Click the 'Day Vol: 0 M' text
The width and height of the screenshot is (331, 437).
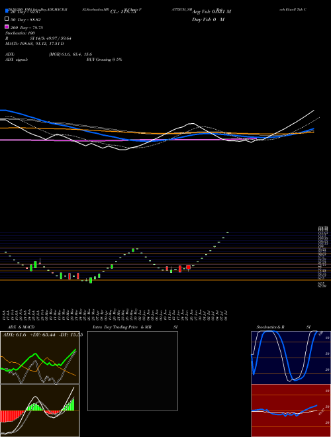tap(208, 20)
